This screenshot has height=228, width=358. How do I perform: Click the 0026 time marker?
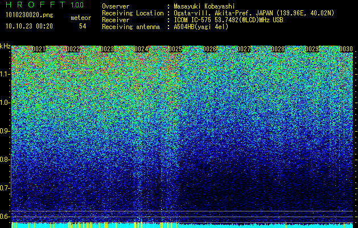[209, 49]
